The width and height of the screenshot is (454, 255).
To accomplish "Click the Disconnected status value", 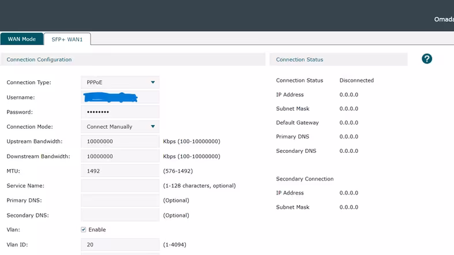I will pyautogui.click(x=356, y=80).
